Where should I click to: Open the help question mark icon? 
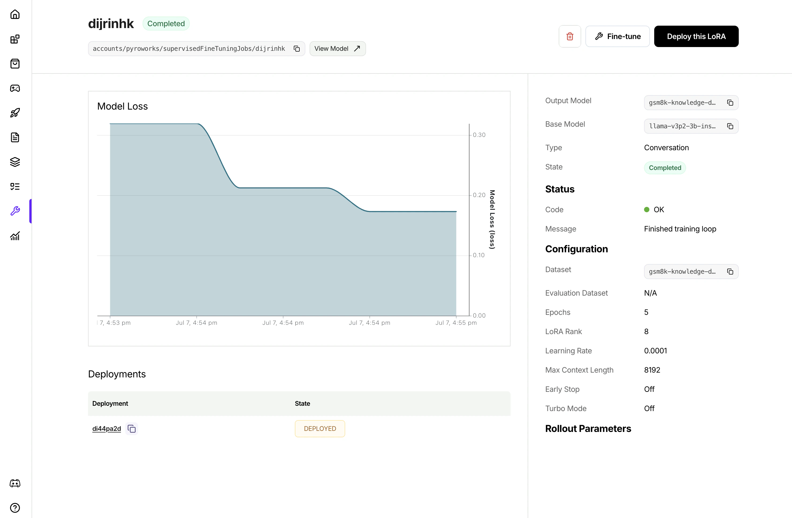click(15, 508)
